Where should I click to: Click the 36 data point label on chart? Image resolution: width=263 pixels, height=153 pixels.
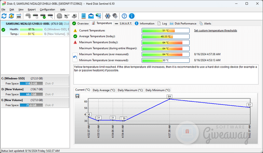tap(88, 114)
